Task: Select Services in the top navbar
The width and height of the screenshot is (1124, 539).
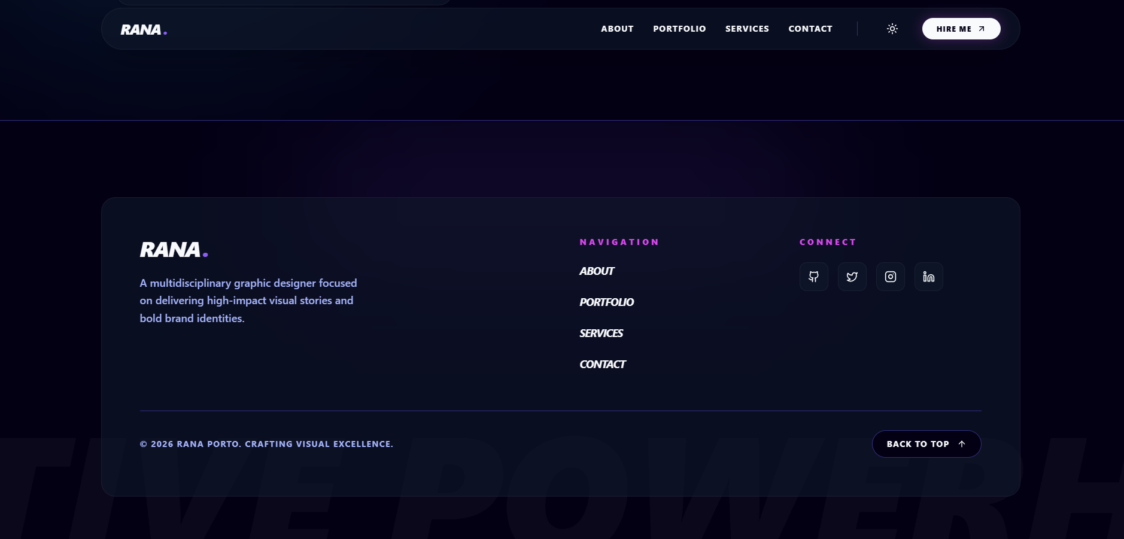Action: point(747,29)
